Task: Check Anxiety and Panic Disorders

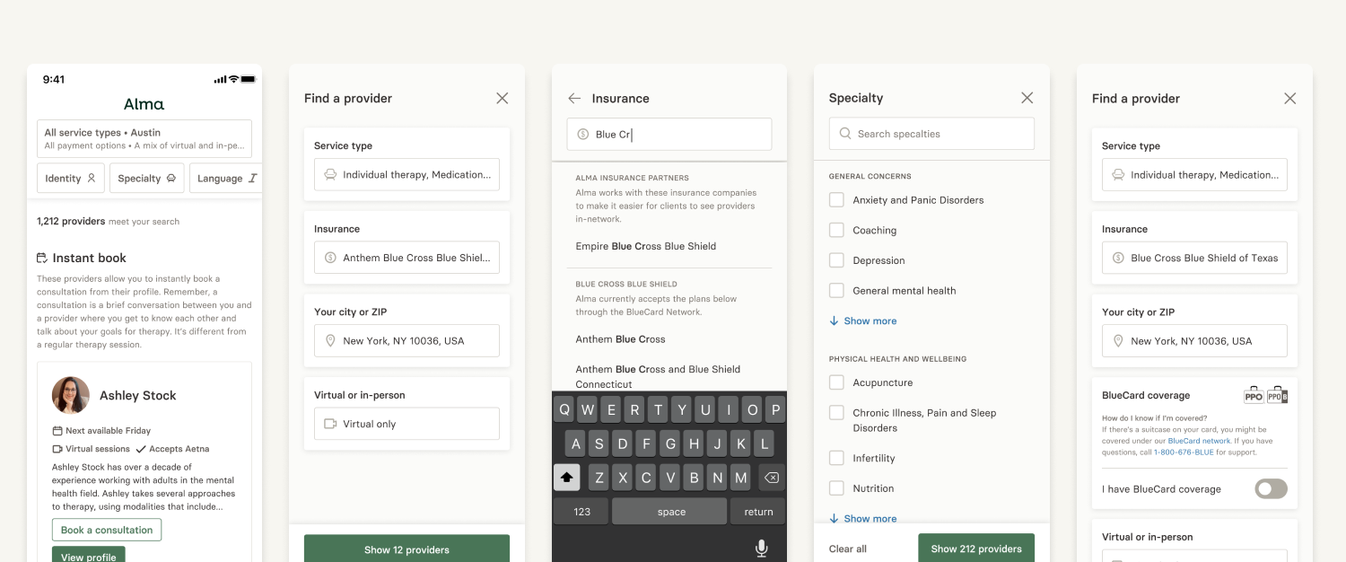Action: 836,200
